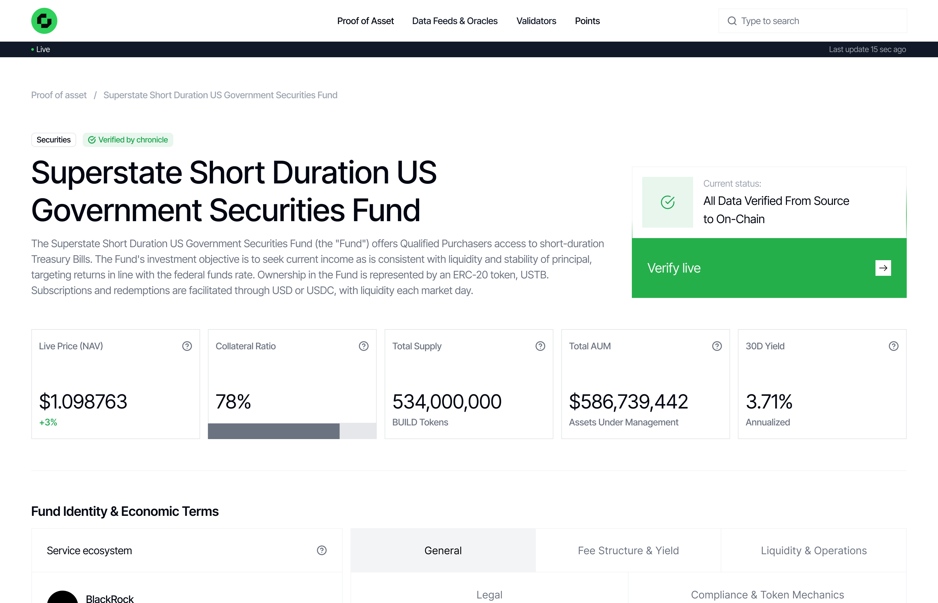Open the Total AUM help icon
This screenshot has width=938, height=603.
pos(717,346)
